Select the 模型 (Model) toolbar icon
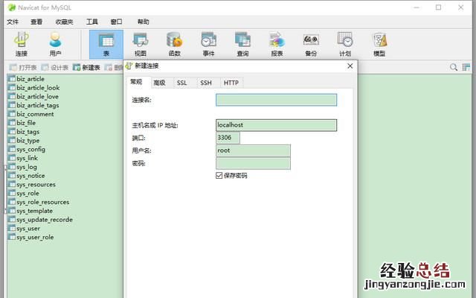Image resolution: width=476 pixels, height=298 pixels. coord(379,45)
